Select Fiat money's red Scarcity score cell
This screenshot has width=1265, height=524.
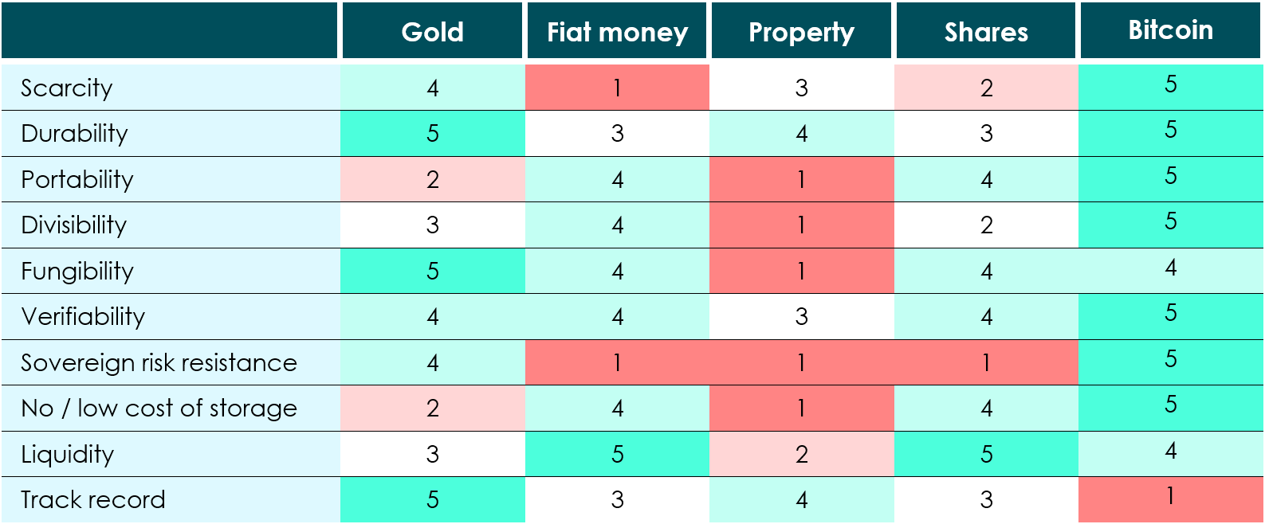click(617, 88)
